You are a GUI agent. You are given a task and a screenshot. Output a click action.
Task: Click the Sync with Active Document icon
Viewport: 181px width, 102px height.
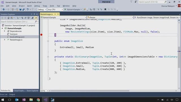(x=22, y=18)
